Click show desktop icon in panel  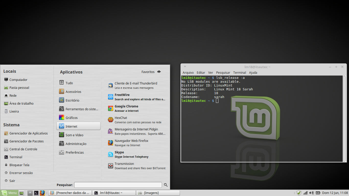click(x=21, y=193)
